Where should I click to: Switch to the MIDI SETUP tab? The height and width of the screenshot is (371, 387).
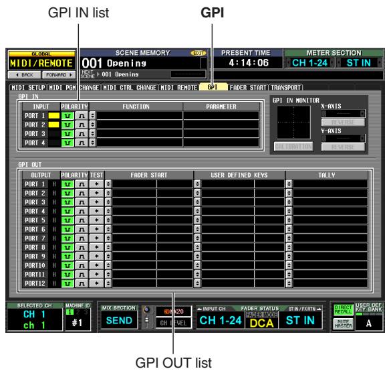(x=28, y=88)
